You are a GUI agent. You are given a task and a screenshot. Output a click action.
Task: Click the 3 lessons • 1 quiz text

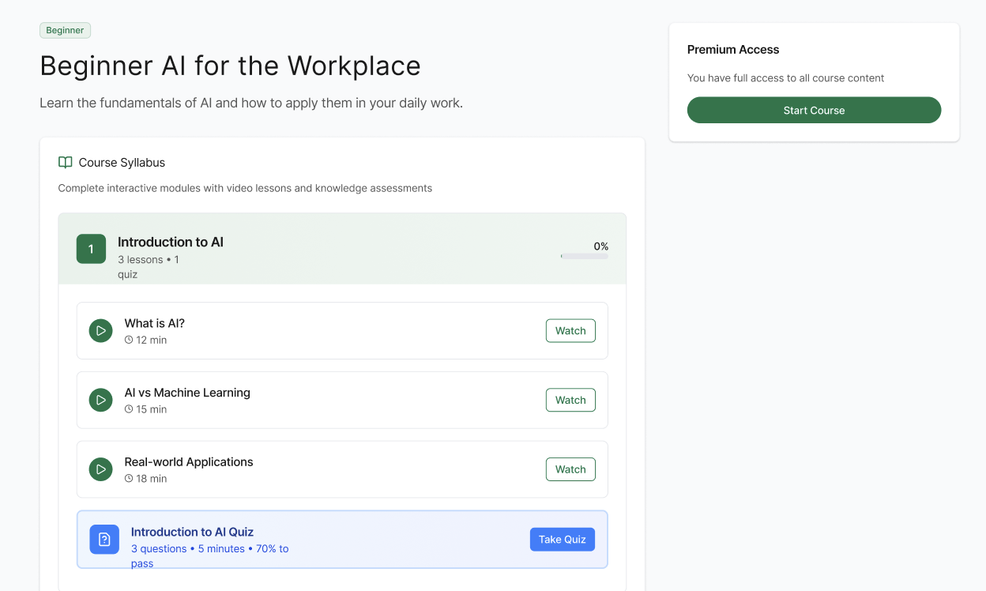(x=149, y=267)
